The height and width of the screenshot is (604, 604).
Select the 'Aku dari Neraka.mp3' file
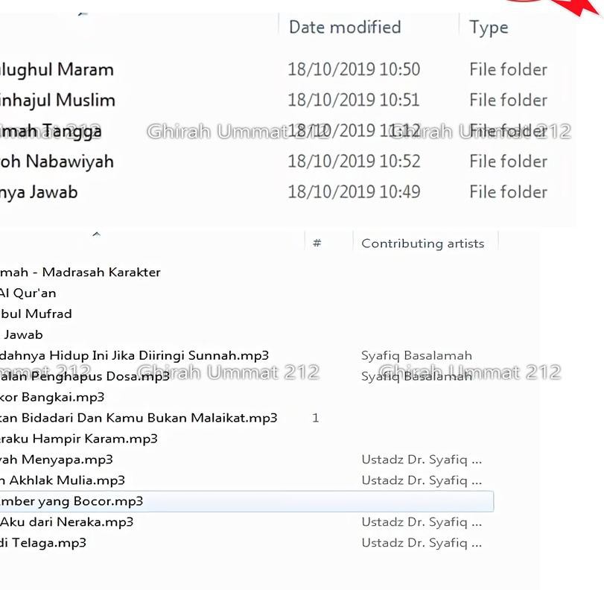pyautogui.click(x=66, y=522)
